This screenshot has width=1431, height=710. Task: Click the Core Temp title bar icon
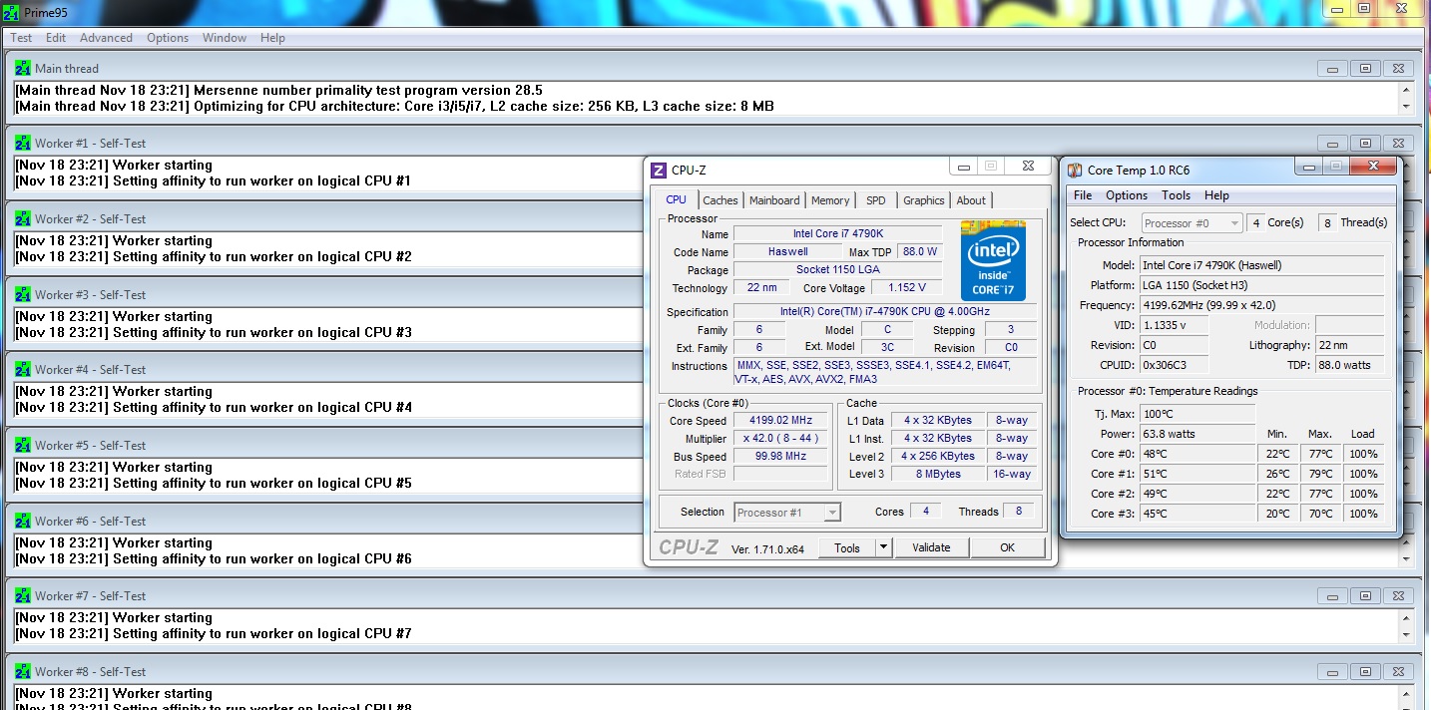[x=1075, y=171]
